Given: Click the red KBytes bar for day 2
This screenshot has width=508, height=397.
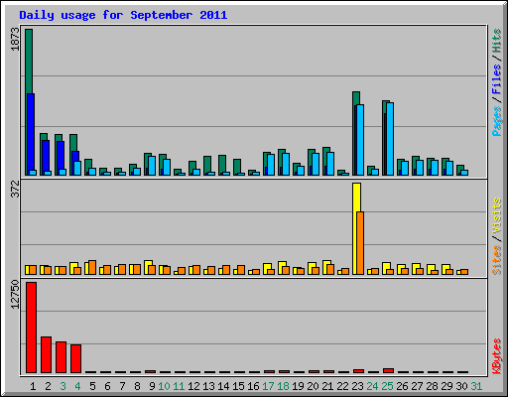Looking at the screenshot, I should click(46, 354).
